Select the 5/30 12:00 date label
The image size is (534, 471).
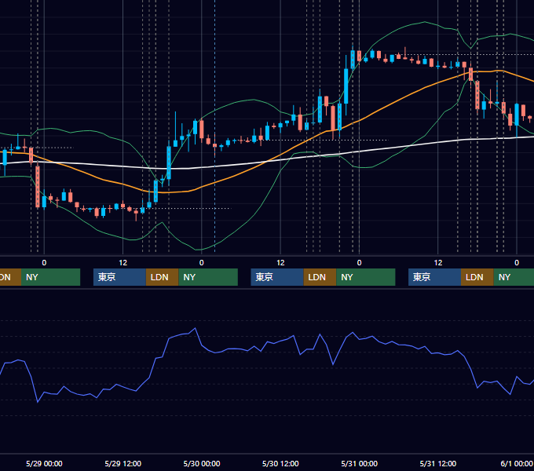pyautogui.click(x=280, y=463)
